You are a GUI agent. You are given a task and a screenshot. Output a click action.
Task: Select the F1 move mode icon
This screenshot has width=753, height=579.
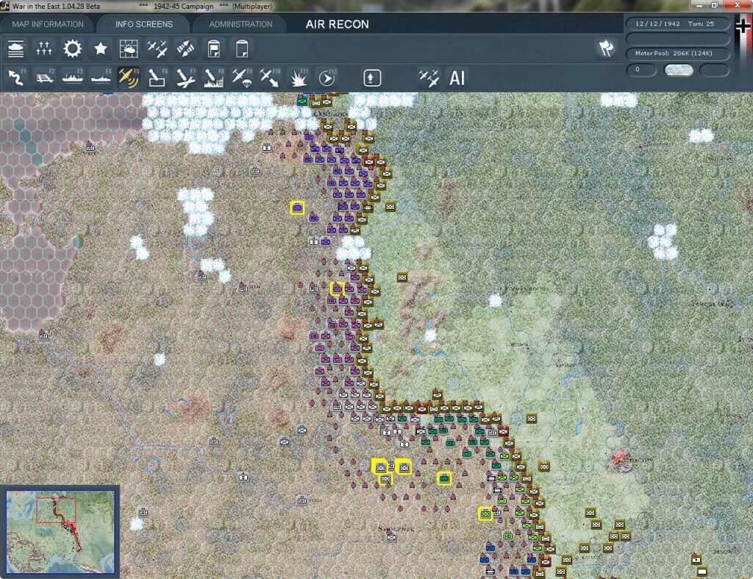(16, 78)
